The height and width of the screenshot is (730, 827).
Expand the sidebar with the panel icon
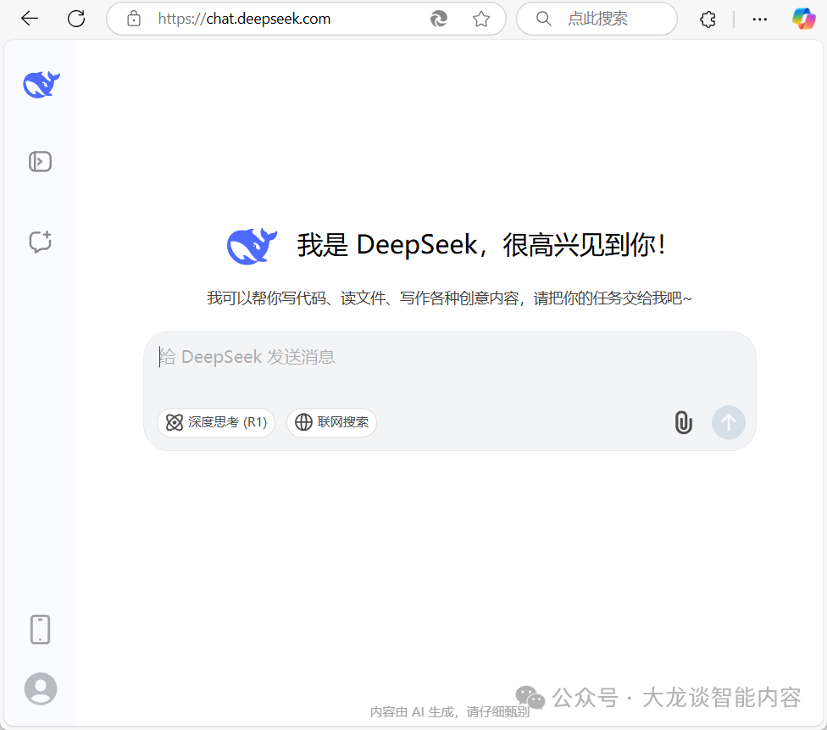pos(40,162)
